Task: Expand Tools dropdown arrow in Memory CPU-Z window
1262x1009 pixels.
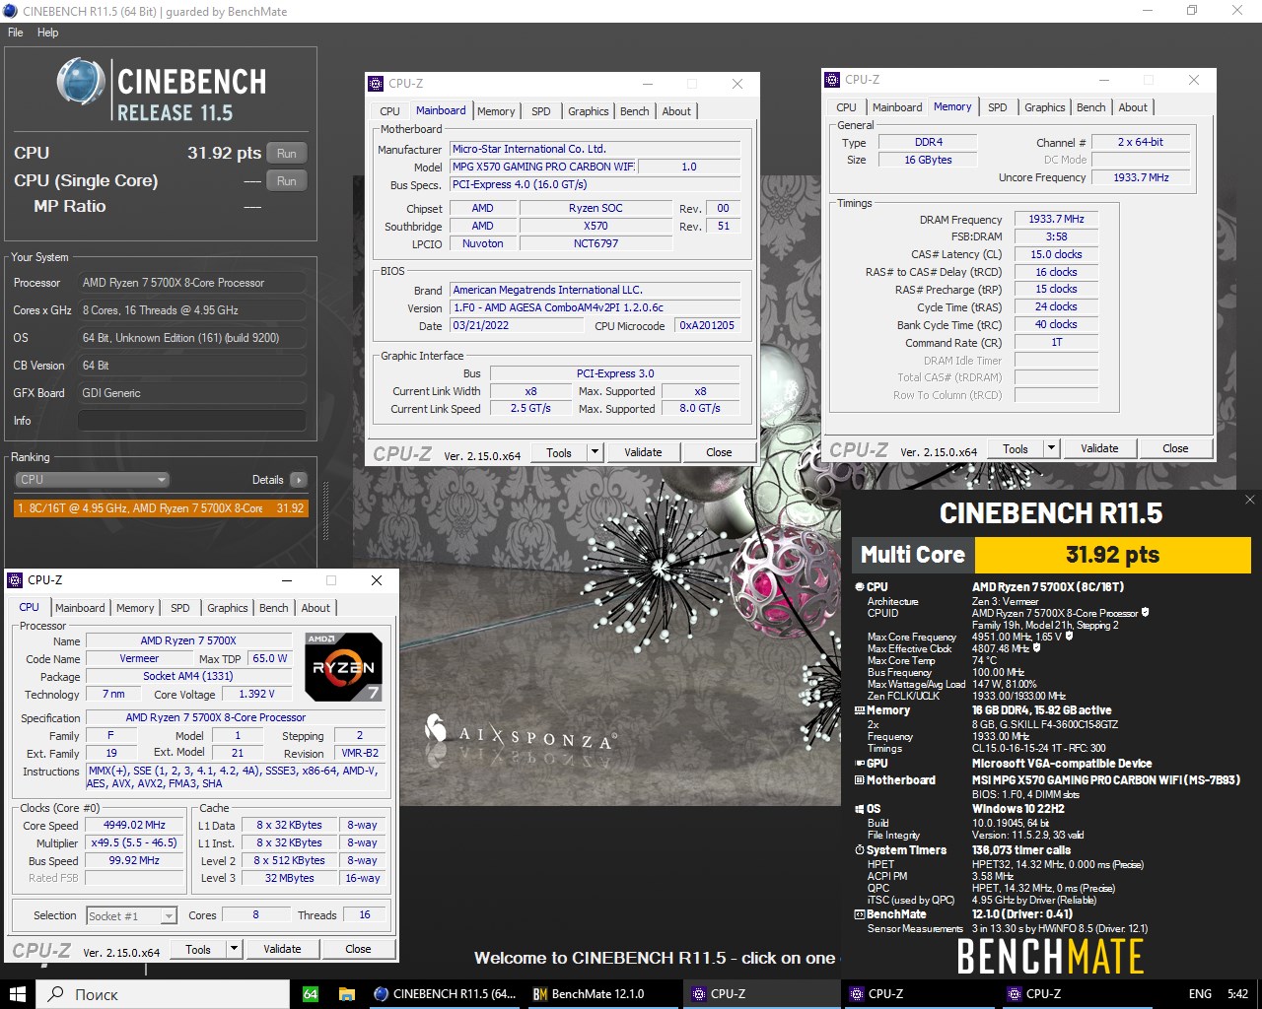Action: point(1051,448)
